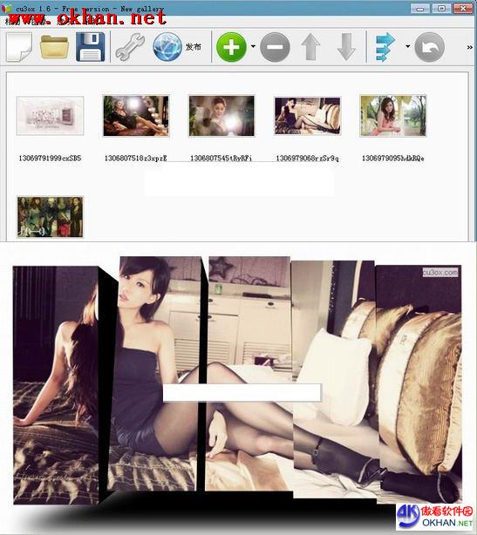Save the gallery with floppy disk icon
The height and width of the screenshot is (535, 477).
tap(90, 47)
